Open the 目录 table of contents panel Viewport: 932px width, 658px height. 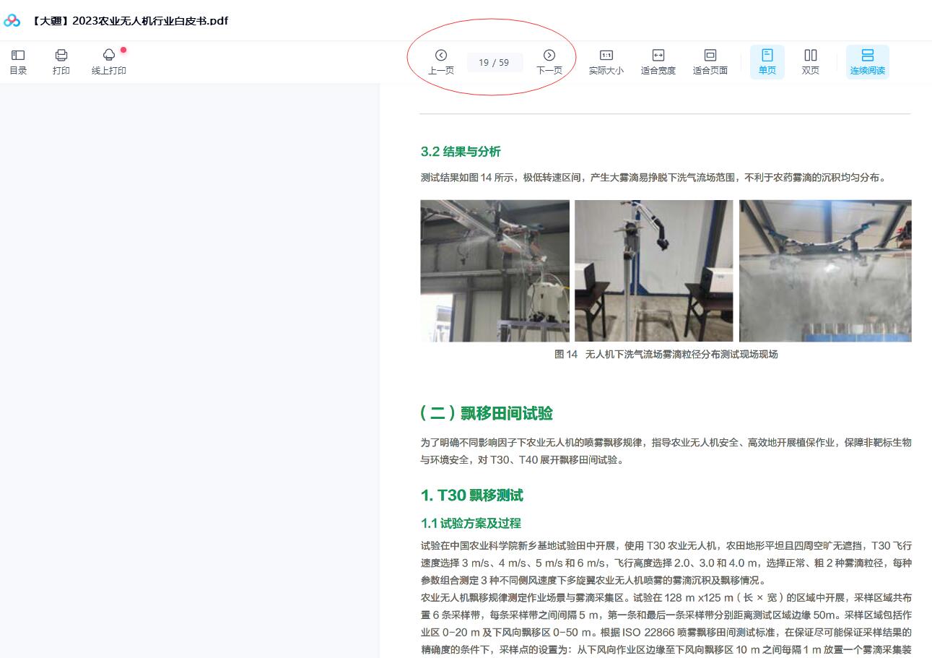(18, 62)
